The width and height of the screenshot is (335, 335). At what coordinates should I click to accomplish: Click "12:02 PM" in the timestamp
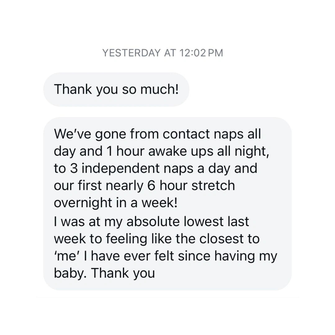[x=201, y=53]
